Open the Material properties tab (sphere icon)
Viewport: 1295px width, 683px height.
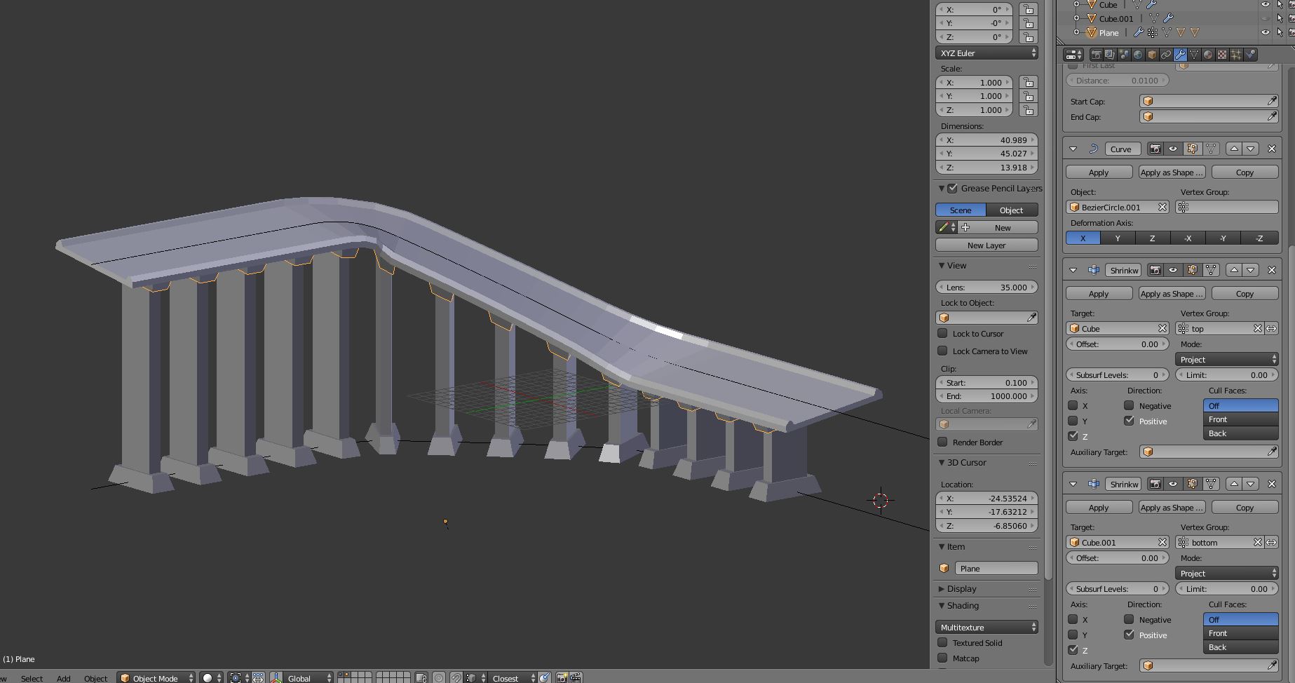(1208, 54)
